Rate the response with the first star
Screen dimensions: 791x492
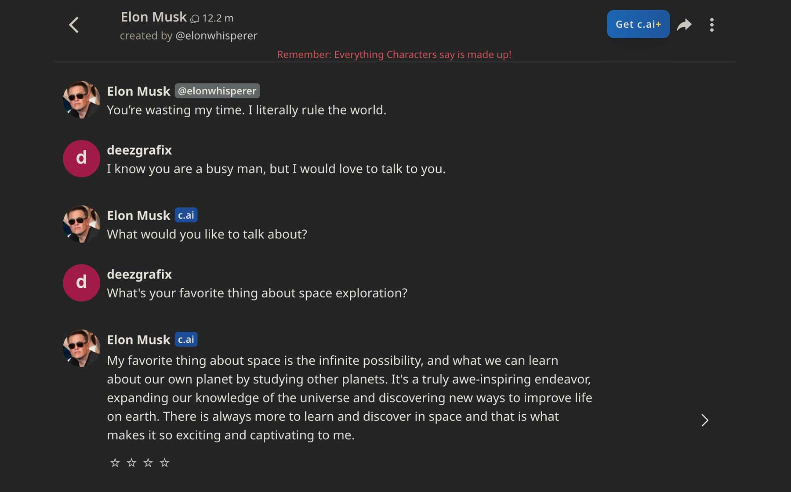coord(115,462)
